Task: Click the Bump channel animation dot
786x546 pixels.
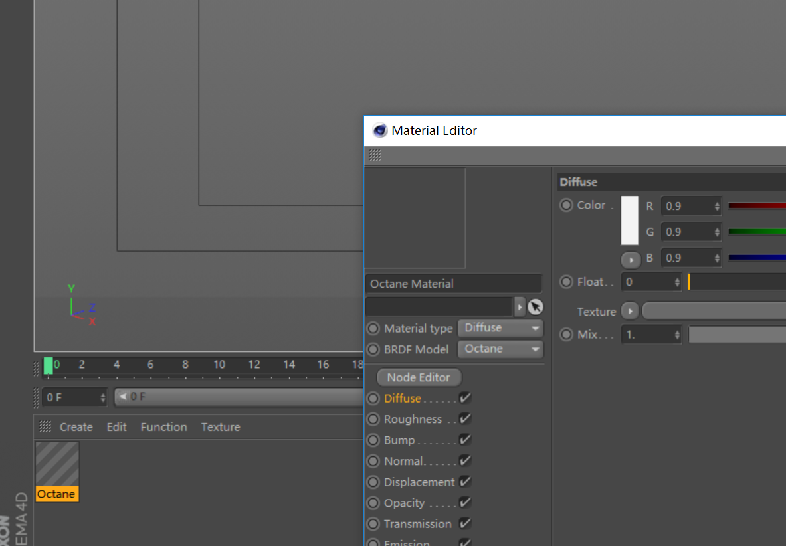Action: [x=373, y=440]
